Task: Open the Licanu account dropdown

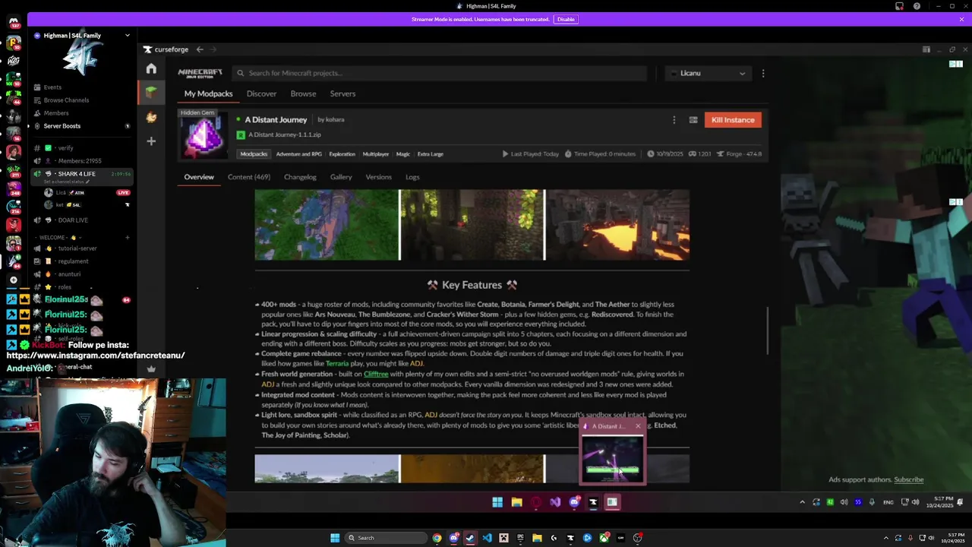Action: click(708, 73)
